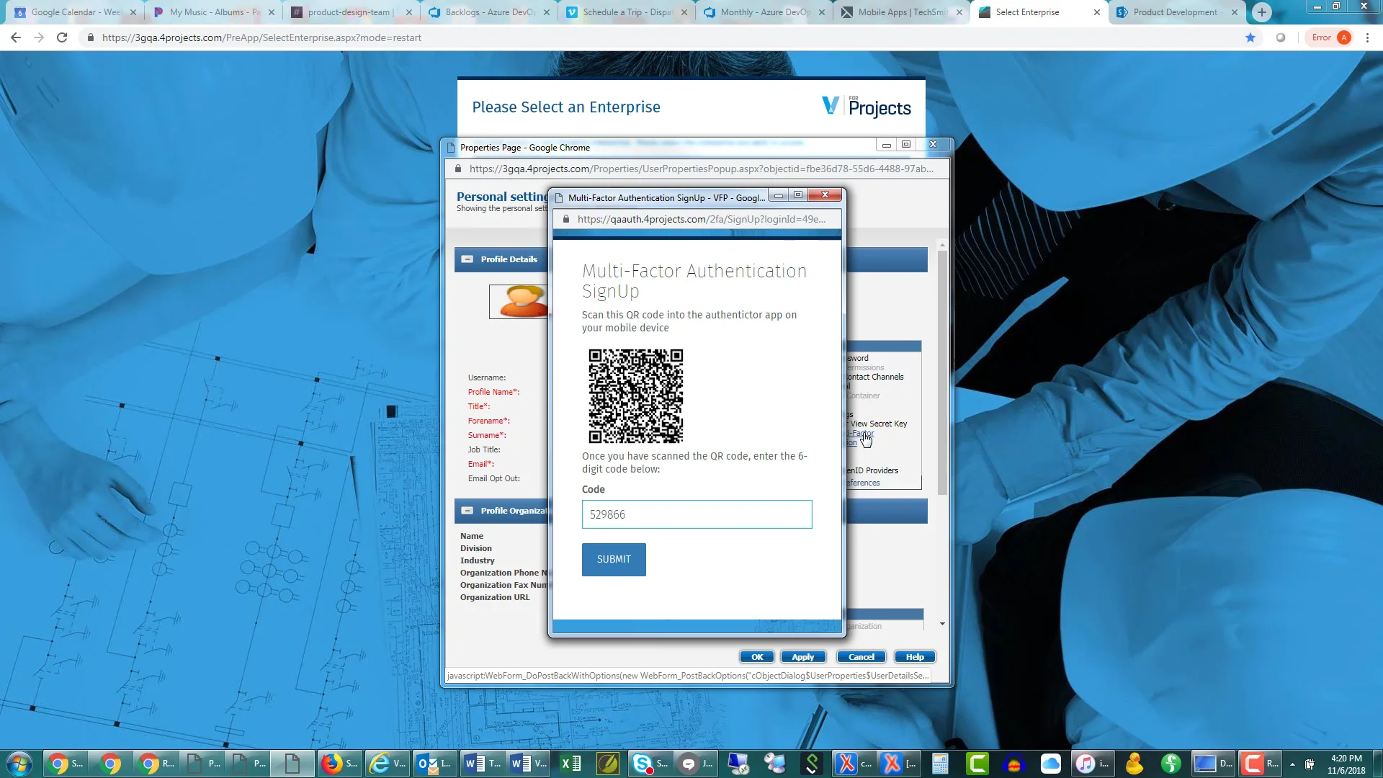This screenshot has height=778, width=1383.
Task: Switch to the Mobile Apps TechSmith tab
Action: [901, 12]
